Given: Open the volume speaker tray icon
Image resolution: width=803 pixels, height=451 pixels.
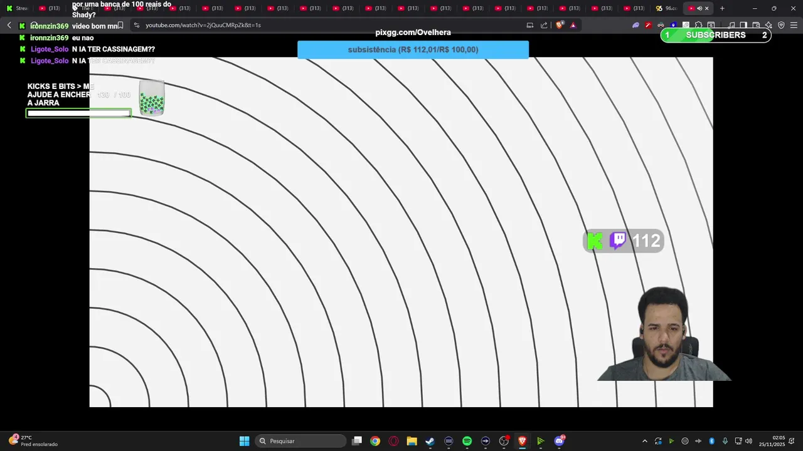Looking at the screenshot, I should pos(748,441).
